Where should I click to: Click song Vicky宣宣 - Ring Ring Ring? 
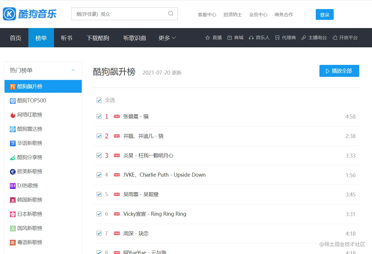click(x=155, y=214)
